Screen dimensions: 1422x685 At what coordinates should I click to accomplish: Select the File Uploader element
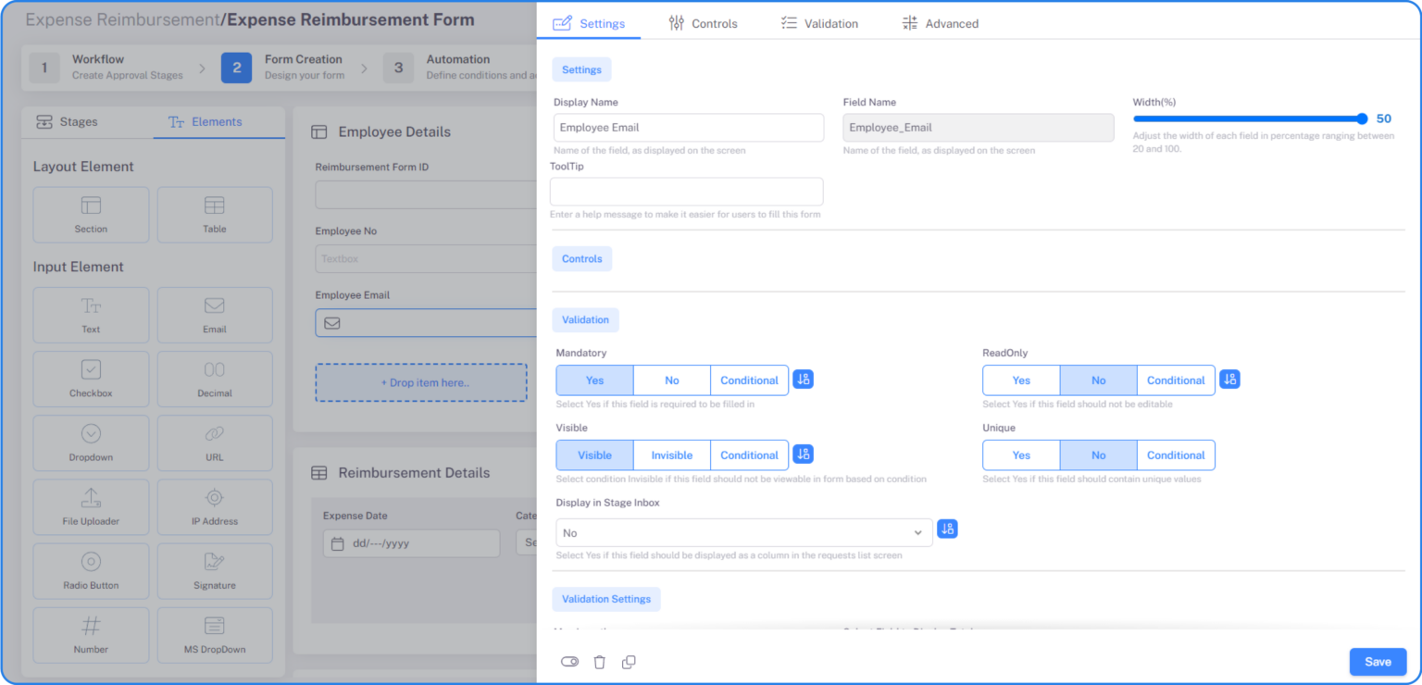[x=91, y=507]
